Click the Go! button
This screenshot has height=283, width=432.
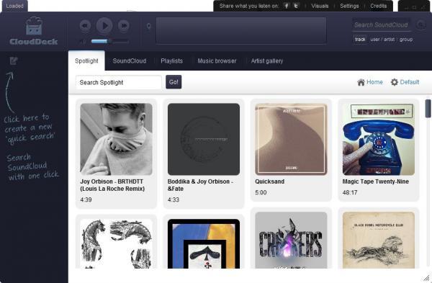(174, 82)
